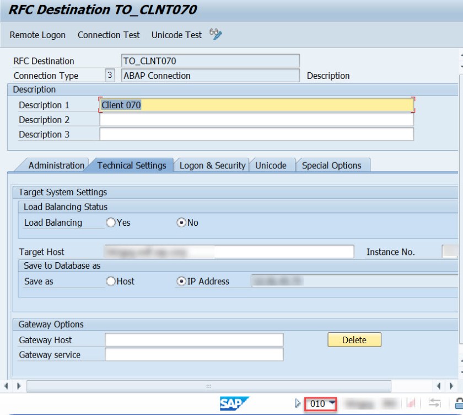Click the red chart icon in status bar

(411, 403)
